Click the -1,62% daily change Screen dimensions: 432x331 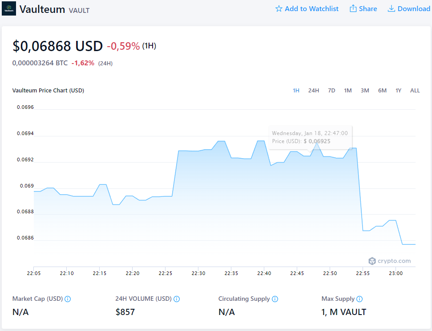point(83,63)
